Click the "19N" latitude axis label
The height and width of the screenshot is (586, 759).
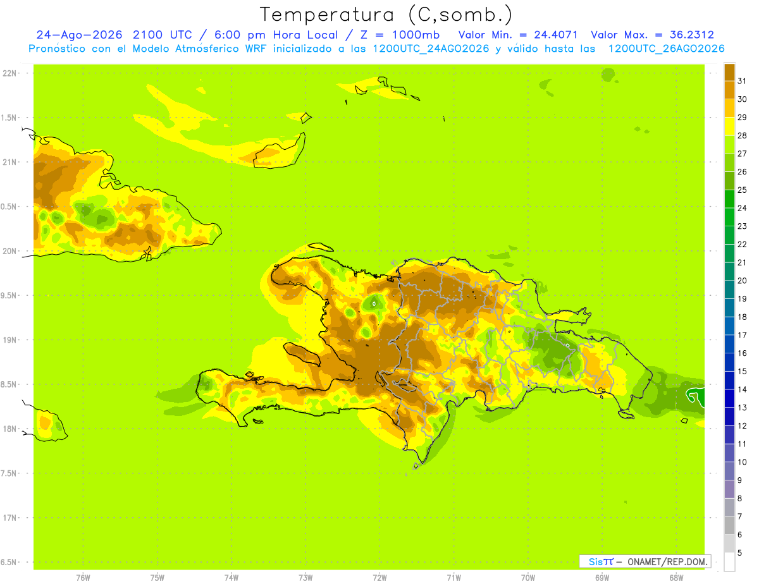click(x=11, y=340)
